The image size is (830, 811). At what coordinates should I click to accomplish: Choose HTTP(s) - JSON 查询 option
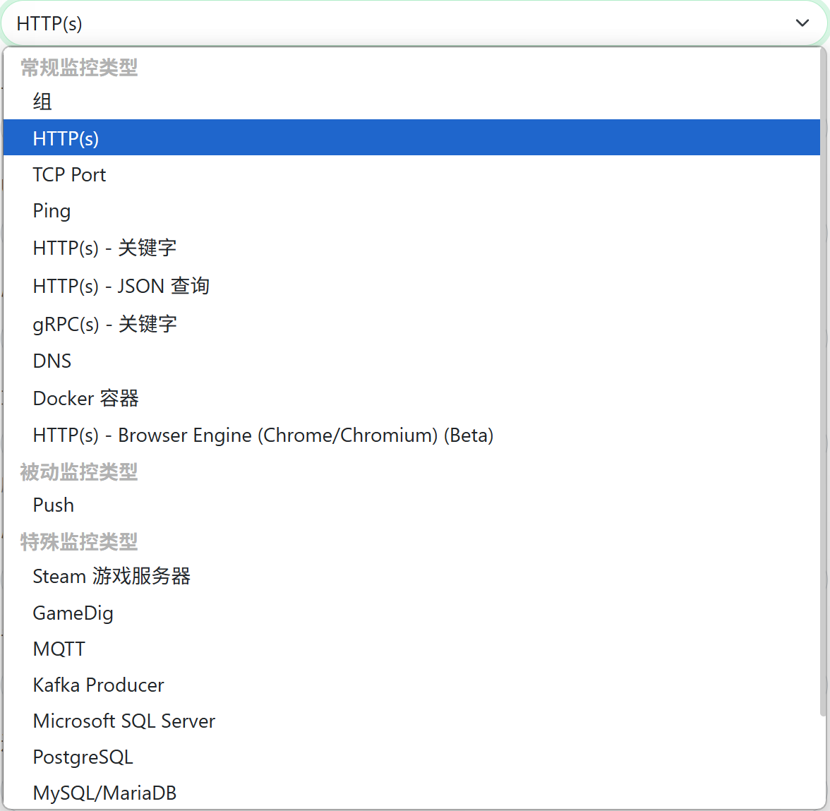click(x=411, y=286)
